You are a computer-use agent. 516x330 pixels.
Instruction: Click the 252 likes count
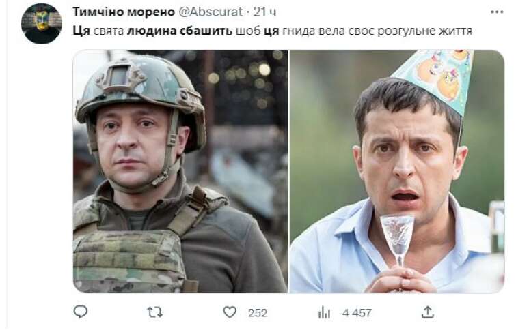click(x=258, y=312)
